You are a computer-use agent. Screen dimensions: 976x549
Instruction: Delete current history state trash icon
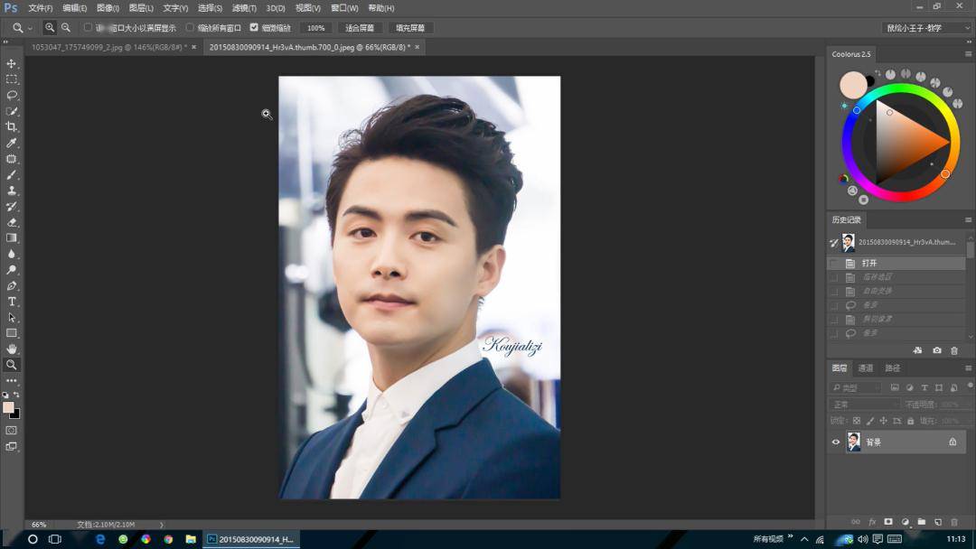[x=954, y=350]
